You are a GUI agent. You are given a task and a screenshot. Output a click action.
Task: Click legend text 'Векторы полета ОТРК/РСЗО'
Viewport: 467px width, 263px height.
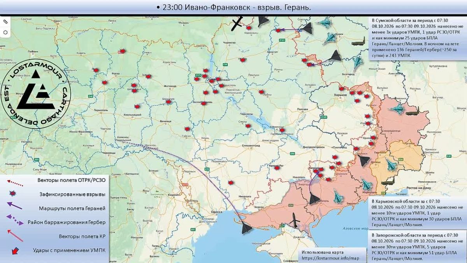71,180
